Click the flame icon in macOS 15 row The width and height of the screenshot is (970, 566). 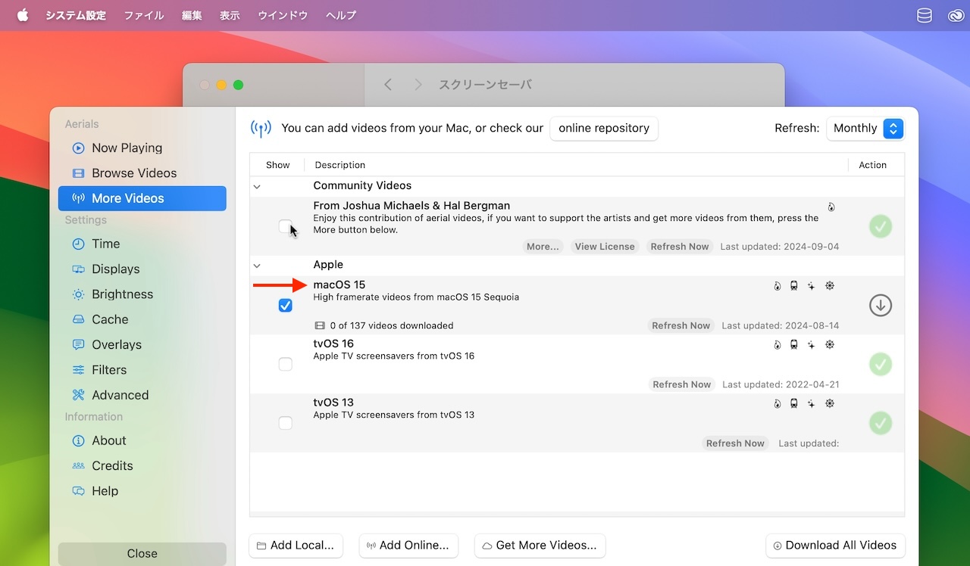[x=777, y=285]
